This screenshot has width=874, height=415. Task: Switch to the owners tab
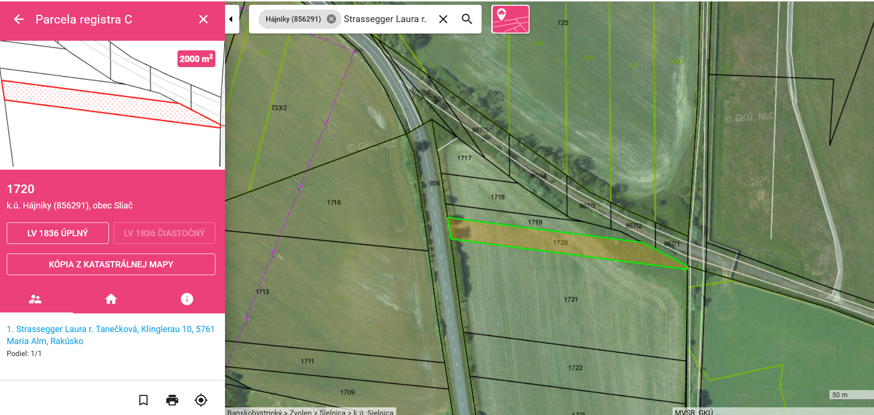point(35,299)
